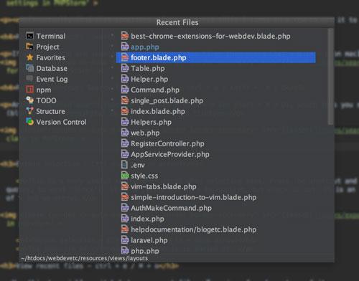Open Helper.php from recent files

[x=149, y=79]
